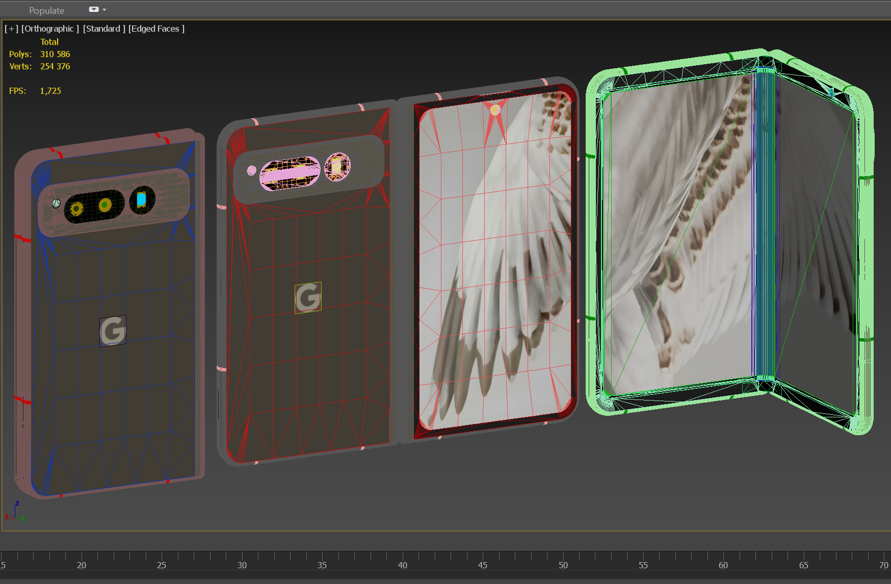
Task: Select the right yellow lens on the blue-wireframe phone
Action: coord(105,205)
